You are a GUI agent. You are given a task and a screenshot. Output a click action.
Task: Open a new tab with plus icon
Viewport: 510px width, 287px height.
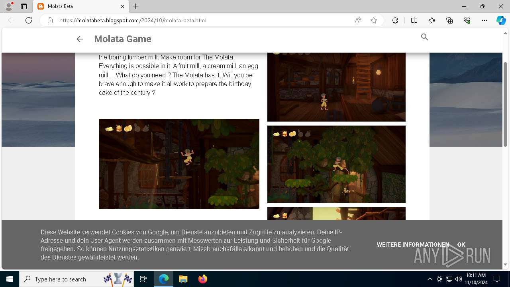tap(136, 6)
